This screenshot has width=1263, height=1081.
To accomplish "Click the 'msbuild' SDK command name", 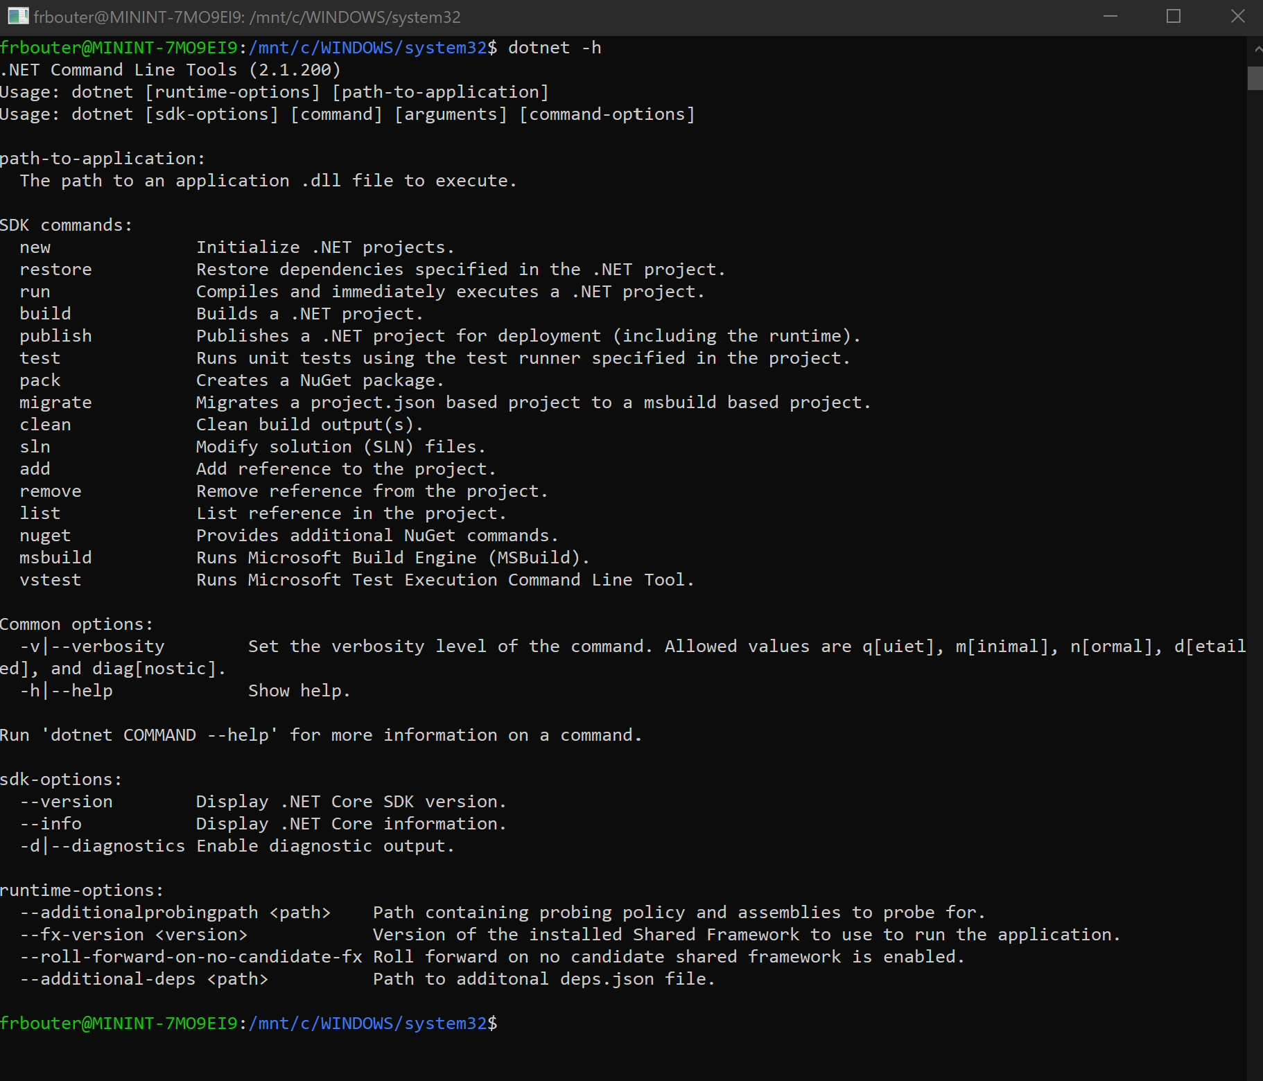I will 55,558.
